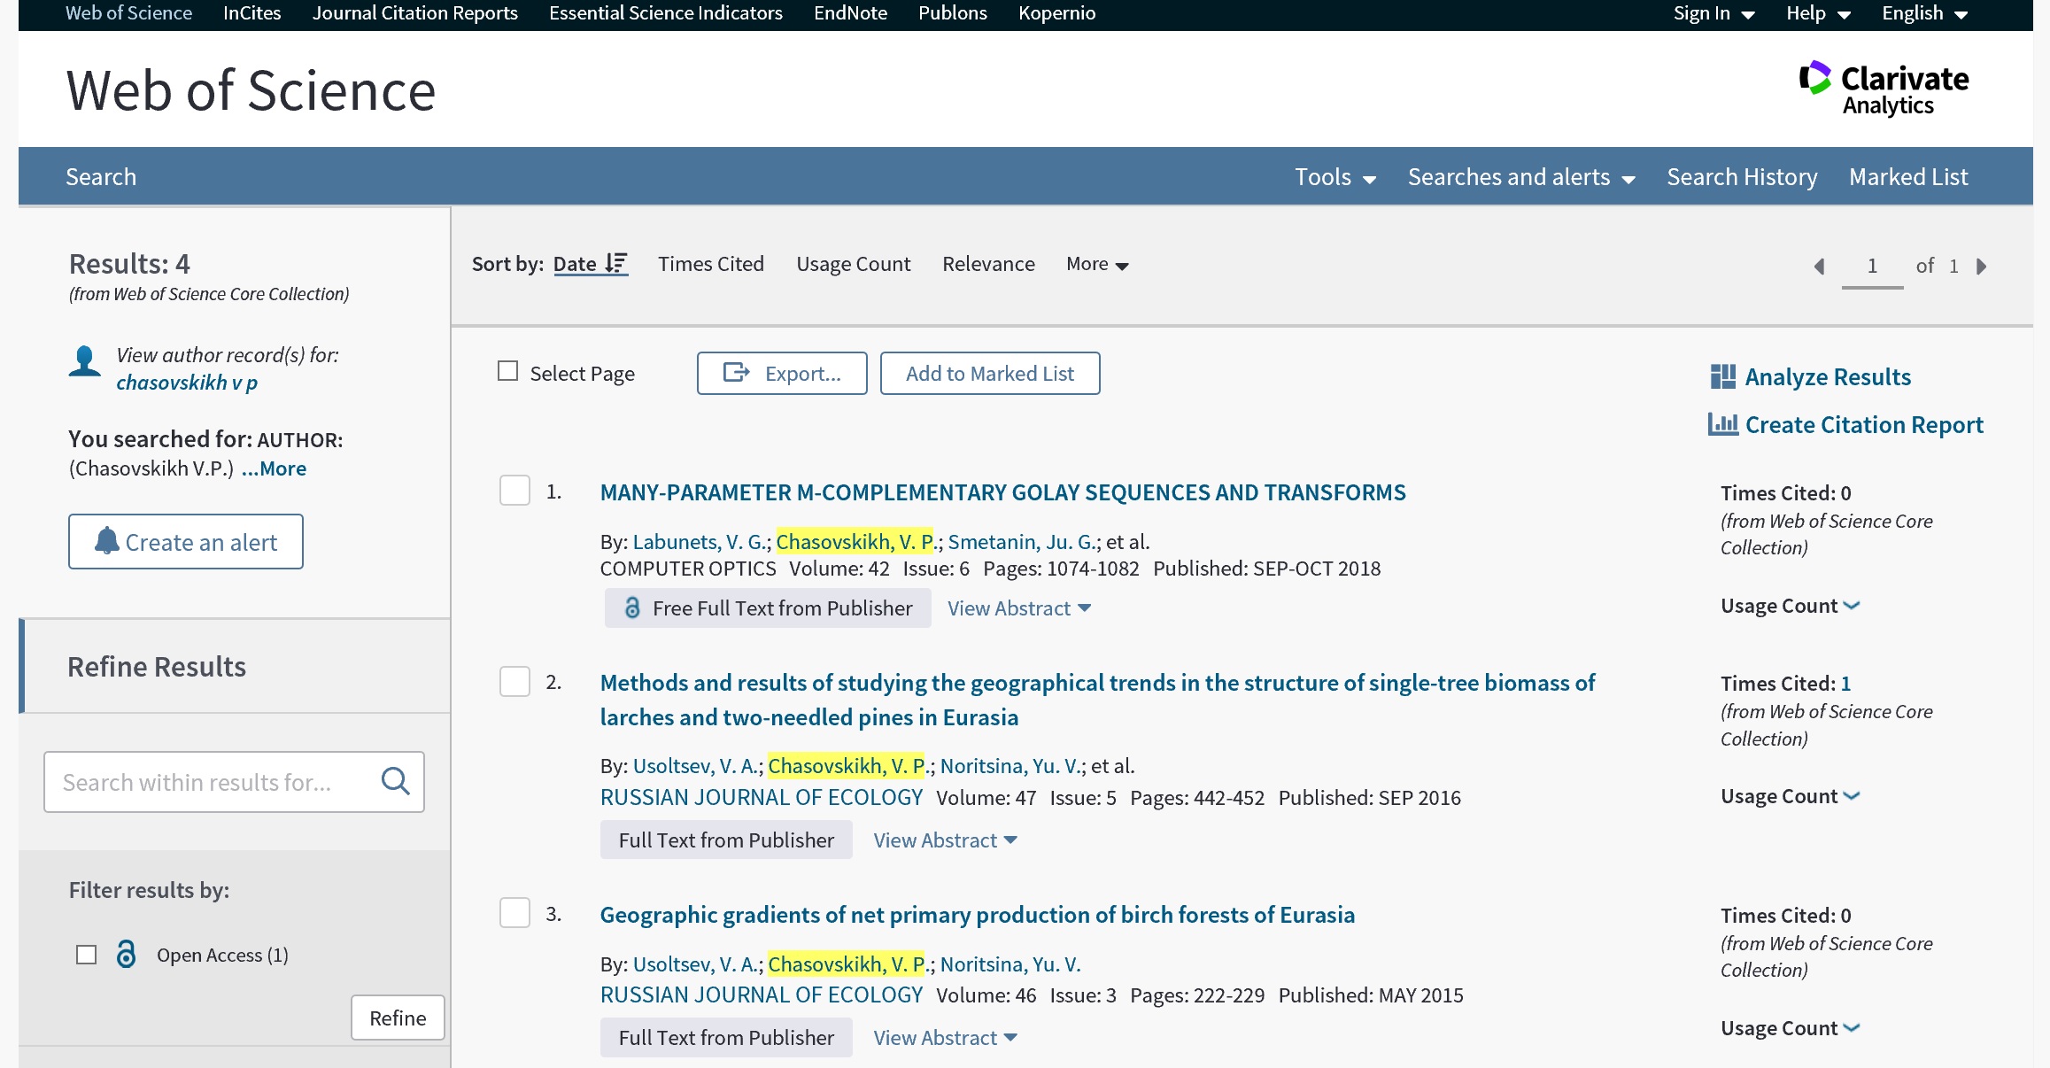Tick the Open Access filter checkbox
This screenshot has width=2050, height=1068.
(x=87, y=955)
